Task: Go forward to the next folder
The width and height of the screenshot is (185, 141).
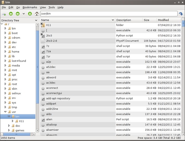Action: pos(18,14)
